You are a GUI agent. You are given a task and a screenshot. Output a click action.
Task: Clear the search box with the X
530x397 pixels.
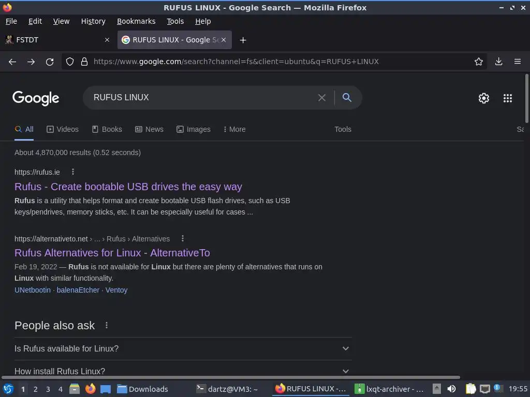point(322,98)
